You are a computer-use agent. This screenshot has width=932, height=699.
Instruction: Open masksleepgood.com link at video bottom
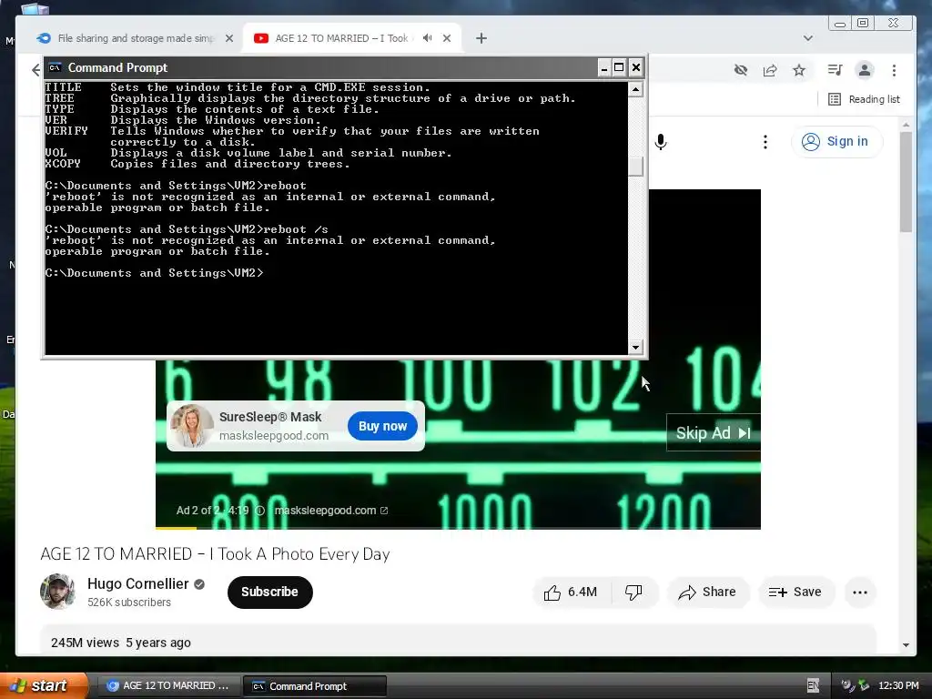pos(331,511)
